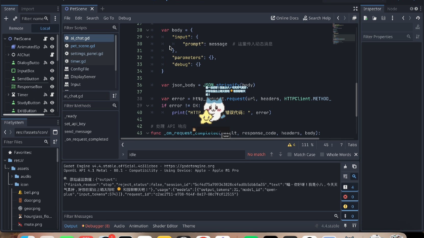Open script attached to AIChat node

(x=52, y=55)
